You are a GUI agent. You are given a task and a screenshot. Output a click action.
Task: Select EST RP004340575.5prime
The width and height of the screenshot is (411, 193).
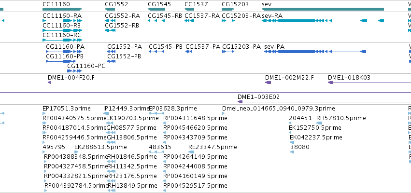pos(44,123)
